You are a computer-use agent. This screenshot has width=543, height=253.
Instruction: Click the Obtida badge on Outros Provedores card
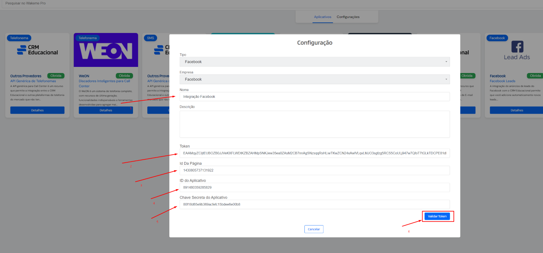click(x=56, y=76)
